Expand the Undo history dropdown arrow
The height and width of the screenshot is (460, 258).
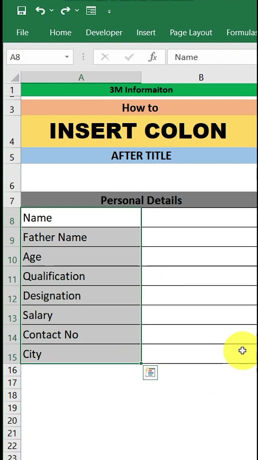click(x=52, y=11)
